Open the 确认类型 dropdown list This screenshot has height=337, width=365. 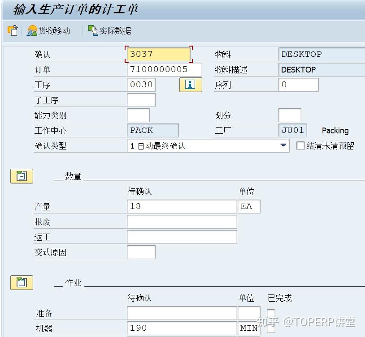point(283,145)
